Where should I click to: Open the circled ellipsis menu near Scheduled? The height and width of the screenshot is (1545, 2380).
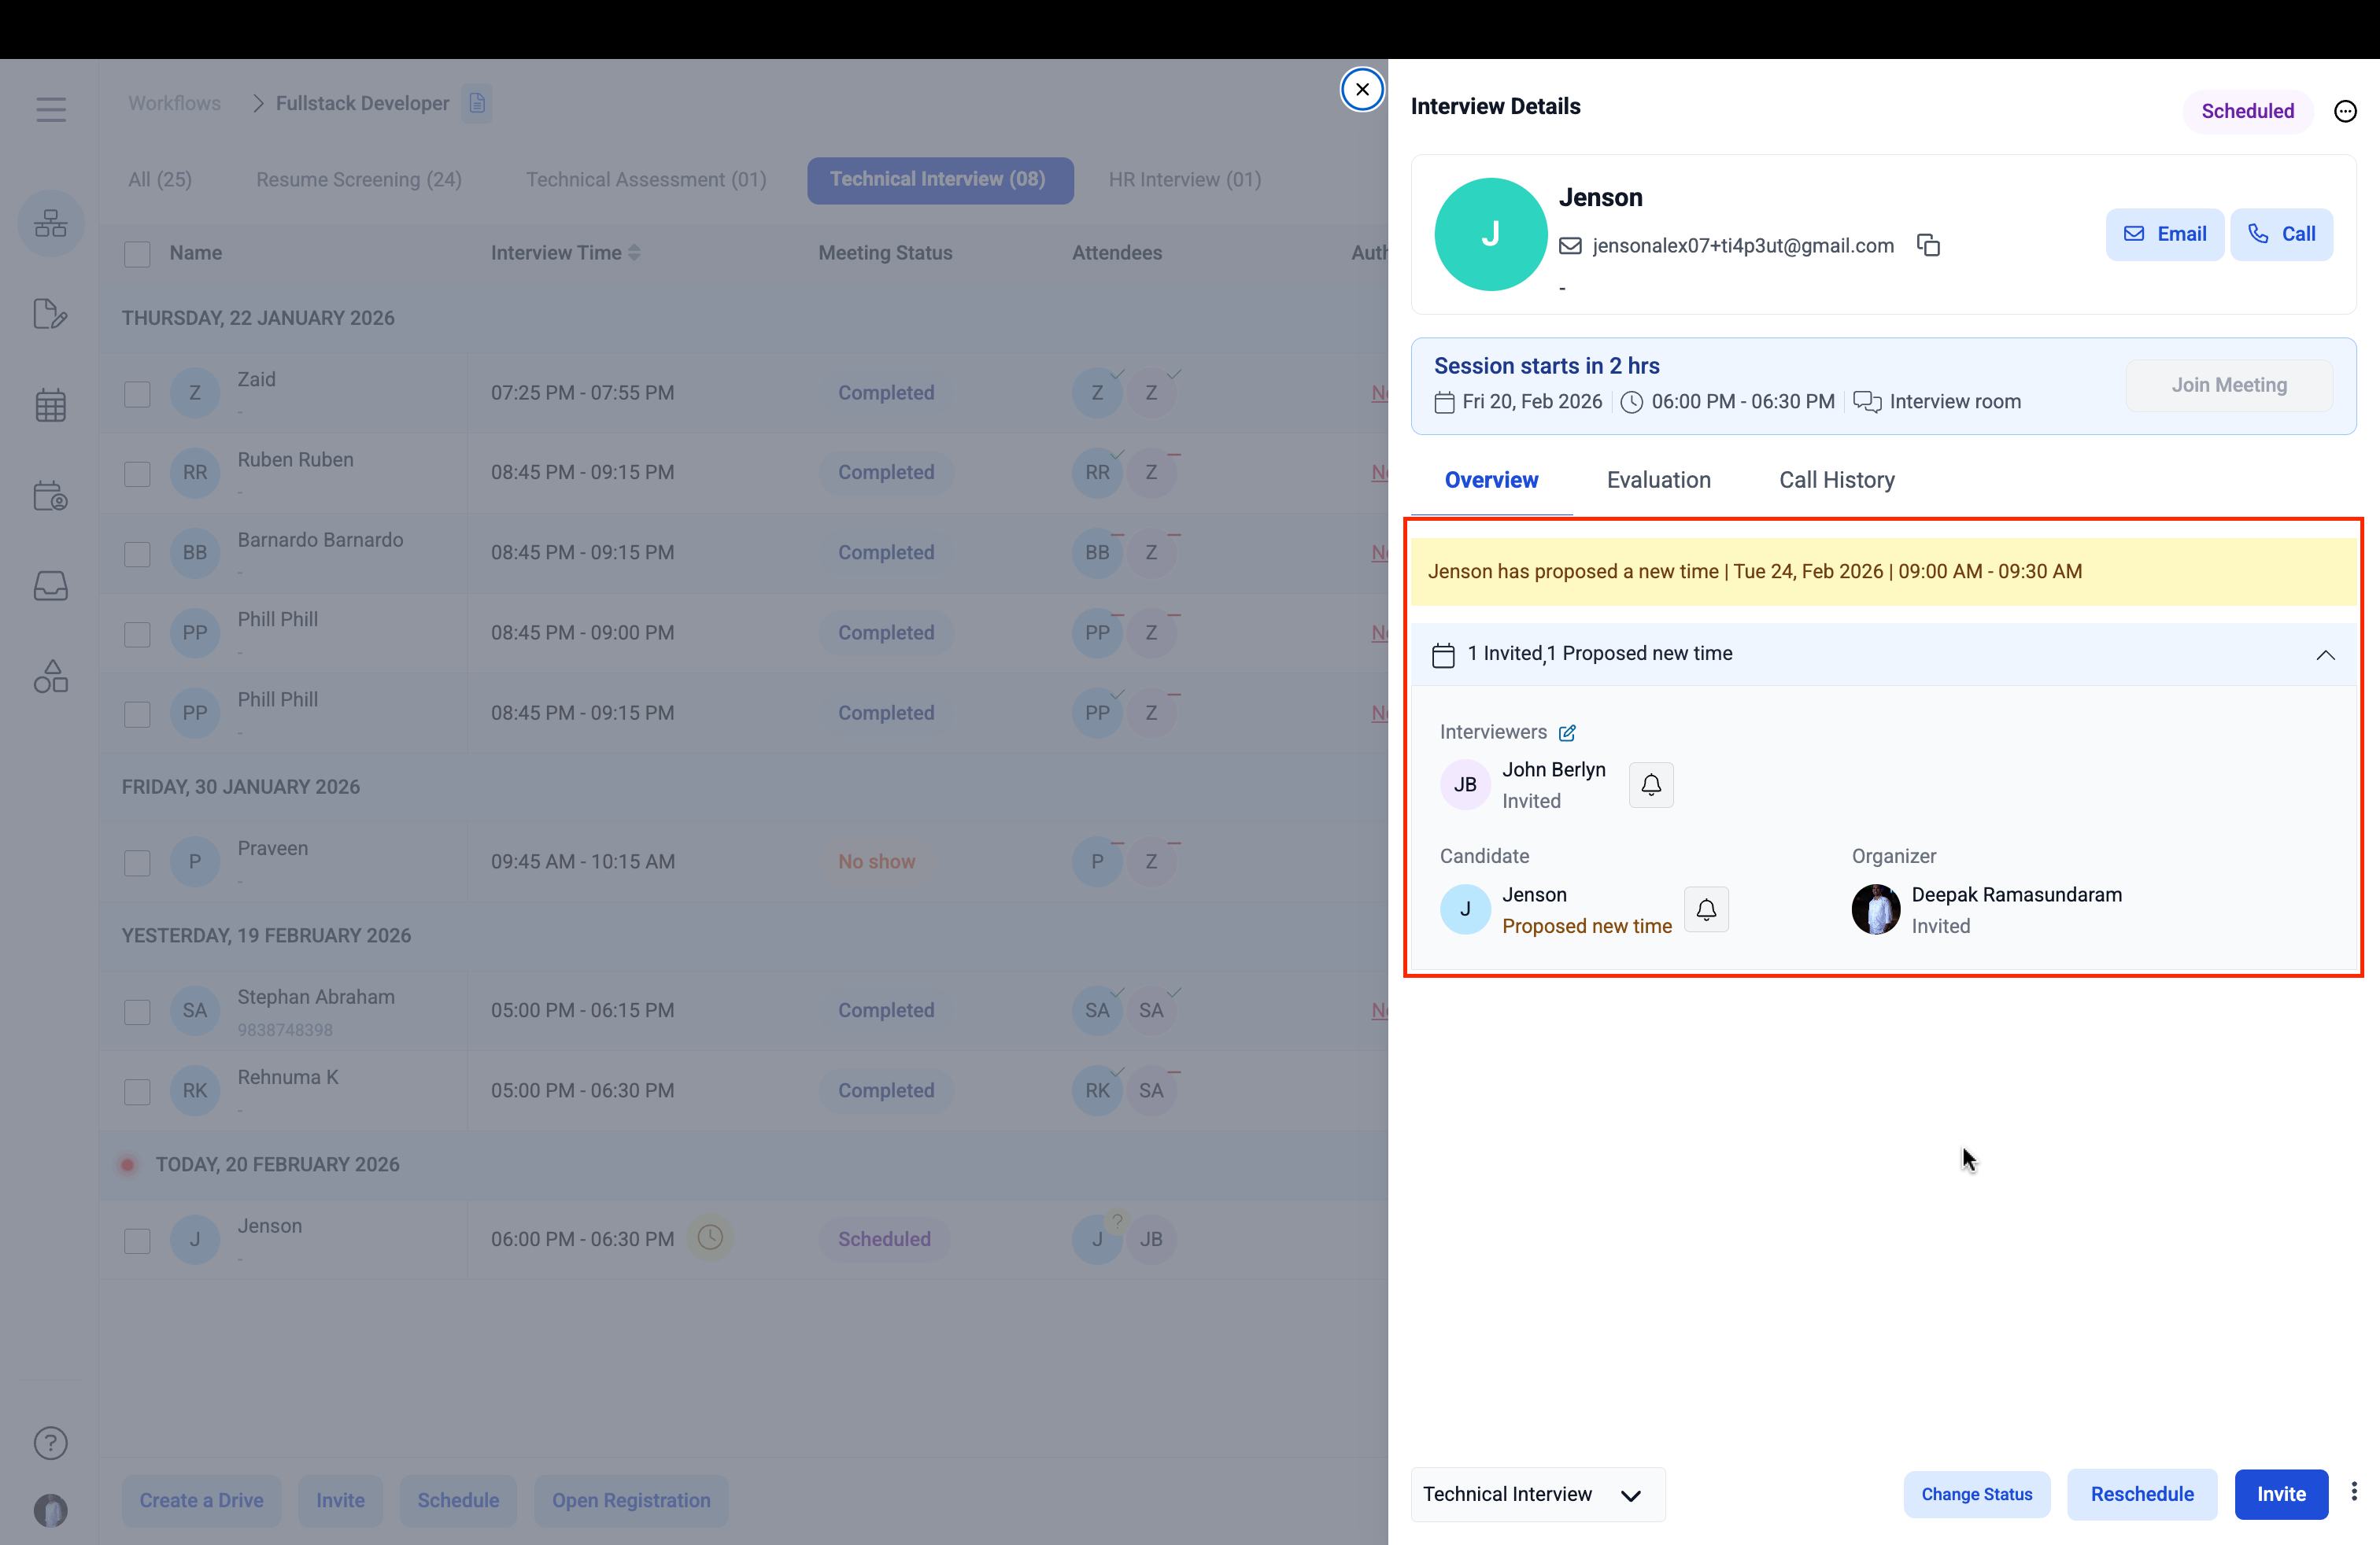click(x=2345, y=111)
